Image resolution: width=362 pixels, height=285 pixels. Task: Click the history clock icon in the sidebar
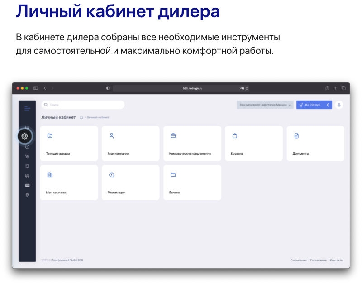27,146
